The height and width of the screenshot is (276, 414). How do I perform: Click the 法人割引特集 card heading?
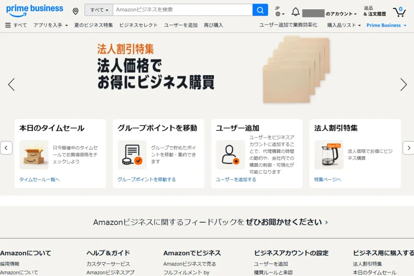pyautogui.click(x=336, y=128)
